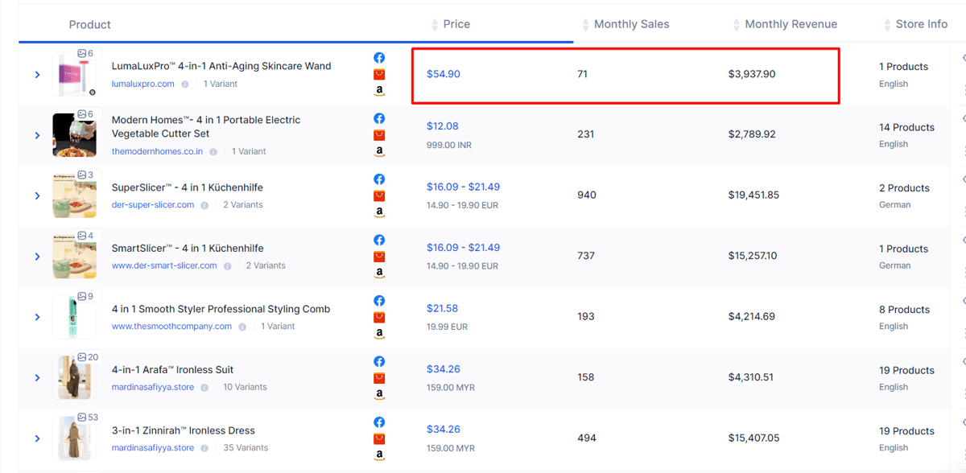Expand the SmartSlicer Küchenhilfe row
The image size is (966, 473).
tap(37, 257)
